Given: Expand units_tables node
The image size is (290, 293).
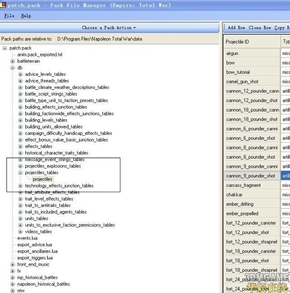Looking at the screenshot, I should pyautogui.click(x=20, y=219).
